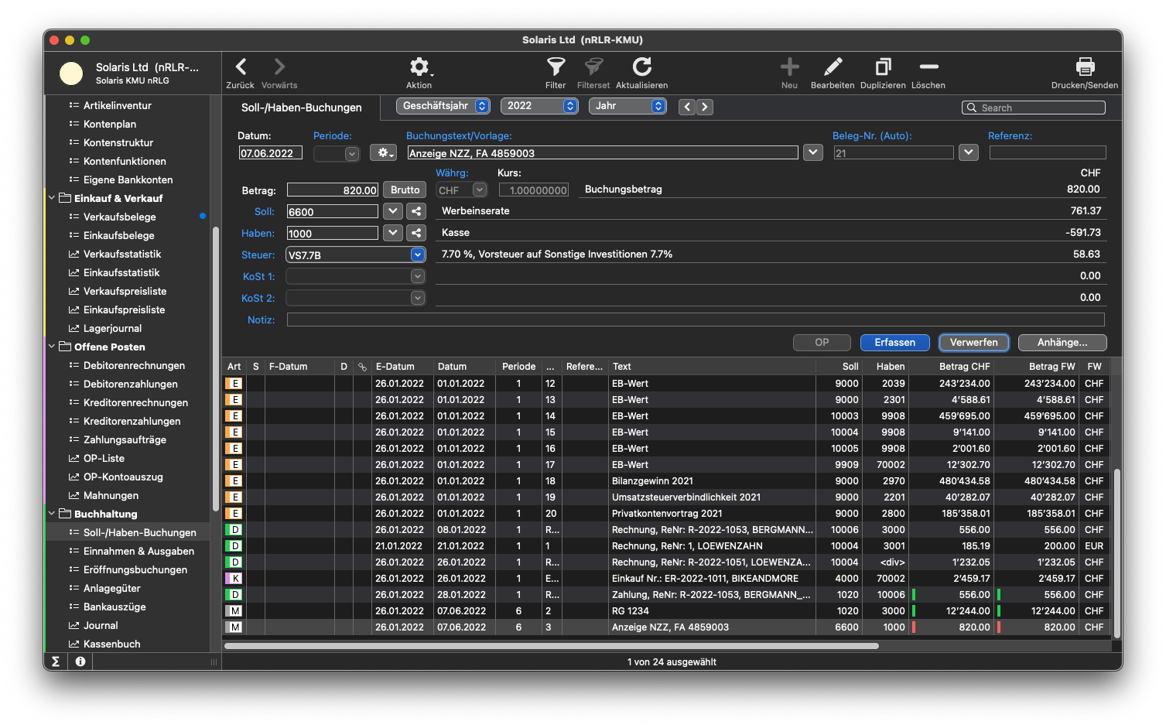The height and width of the screenshot is (728, 1166).
Task: Click the Bearbeiten pencil icon
Action: click(833, 67)
